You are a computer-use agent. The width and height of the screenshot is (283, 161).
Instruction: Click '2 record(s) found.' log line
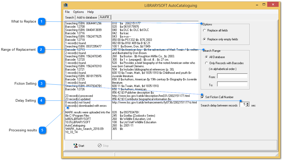pos(76,53)
